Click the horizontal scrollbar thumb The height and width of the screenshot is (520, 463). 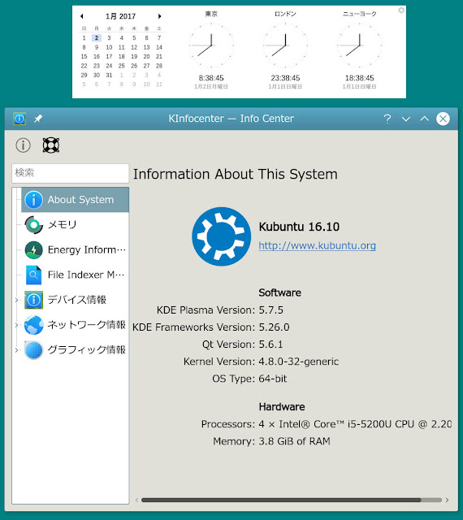(281, 500)
